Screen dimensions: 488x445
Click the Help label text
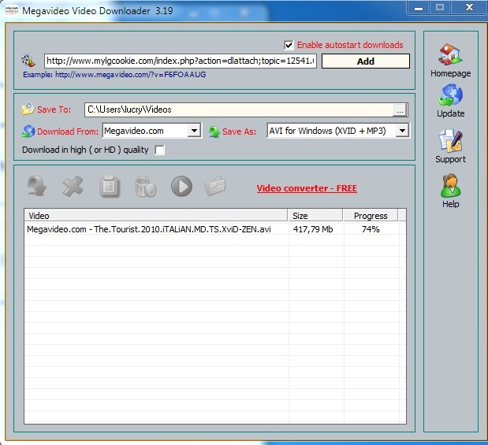pos(450,204)
